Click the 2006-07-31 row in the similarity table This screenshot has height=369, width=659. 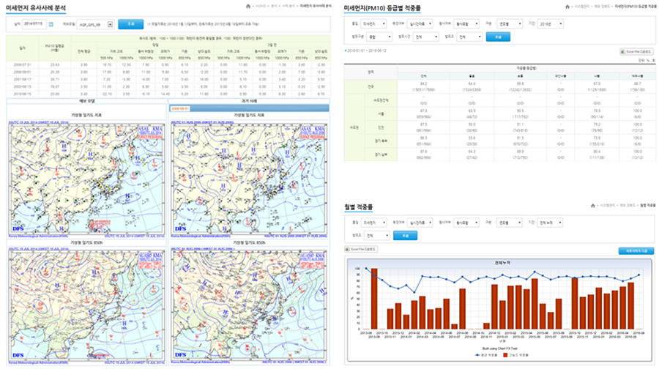tap(168, 64)
